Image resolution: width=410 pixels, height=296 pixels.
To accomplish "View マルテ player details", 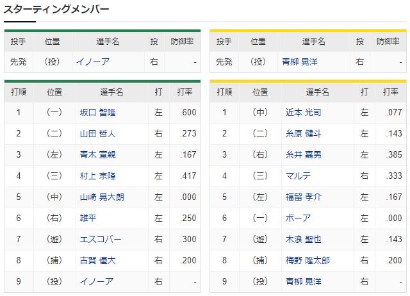I will pyautogui.click(x=298, y=176).
